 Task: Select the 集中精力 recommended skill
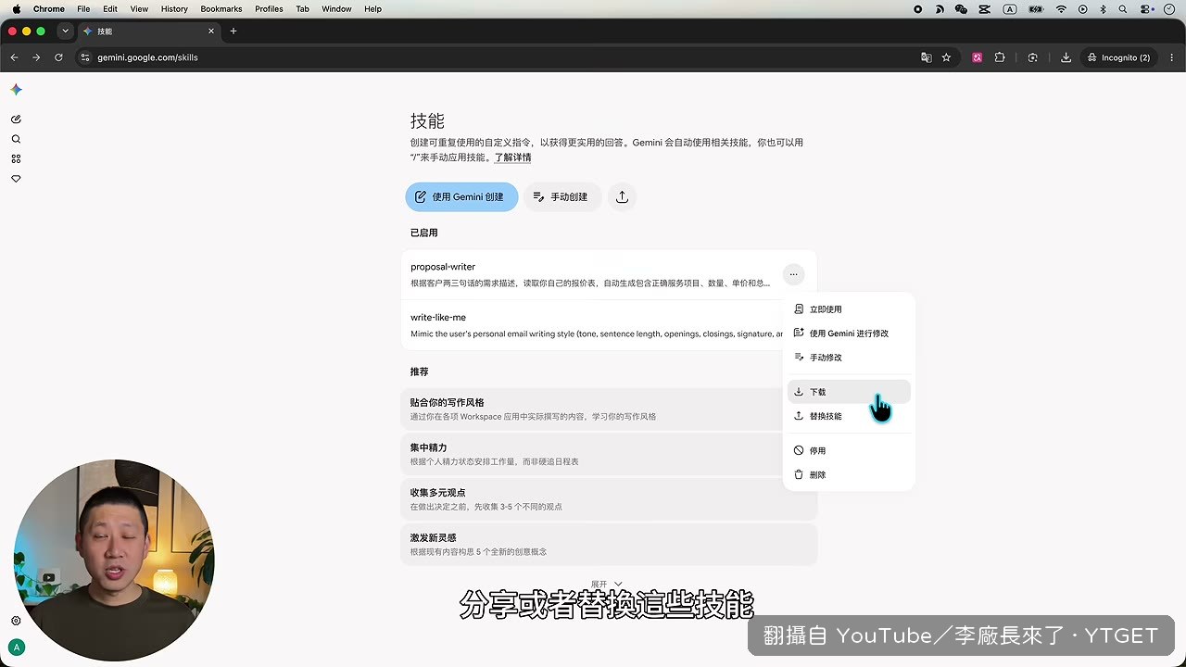(609, 454)
